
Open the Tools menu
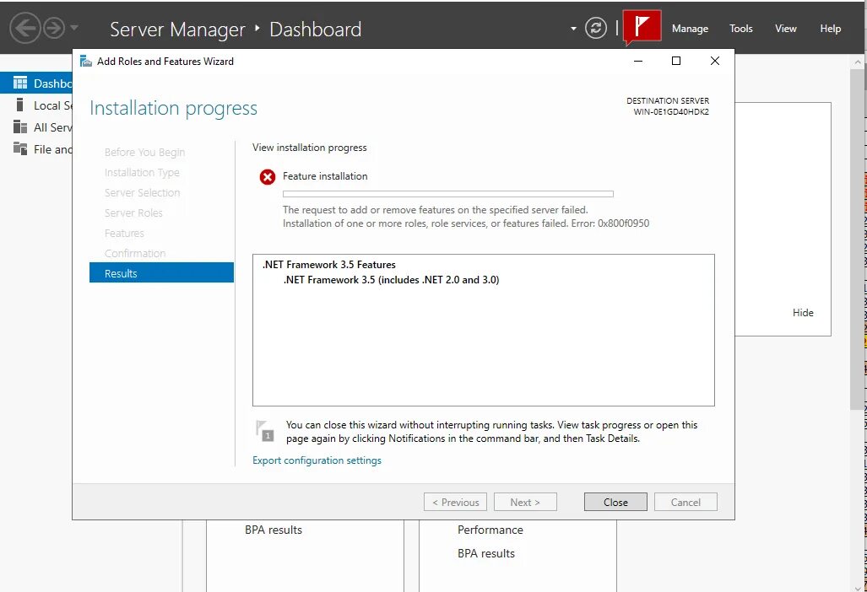click(740, 29)
